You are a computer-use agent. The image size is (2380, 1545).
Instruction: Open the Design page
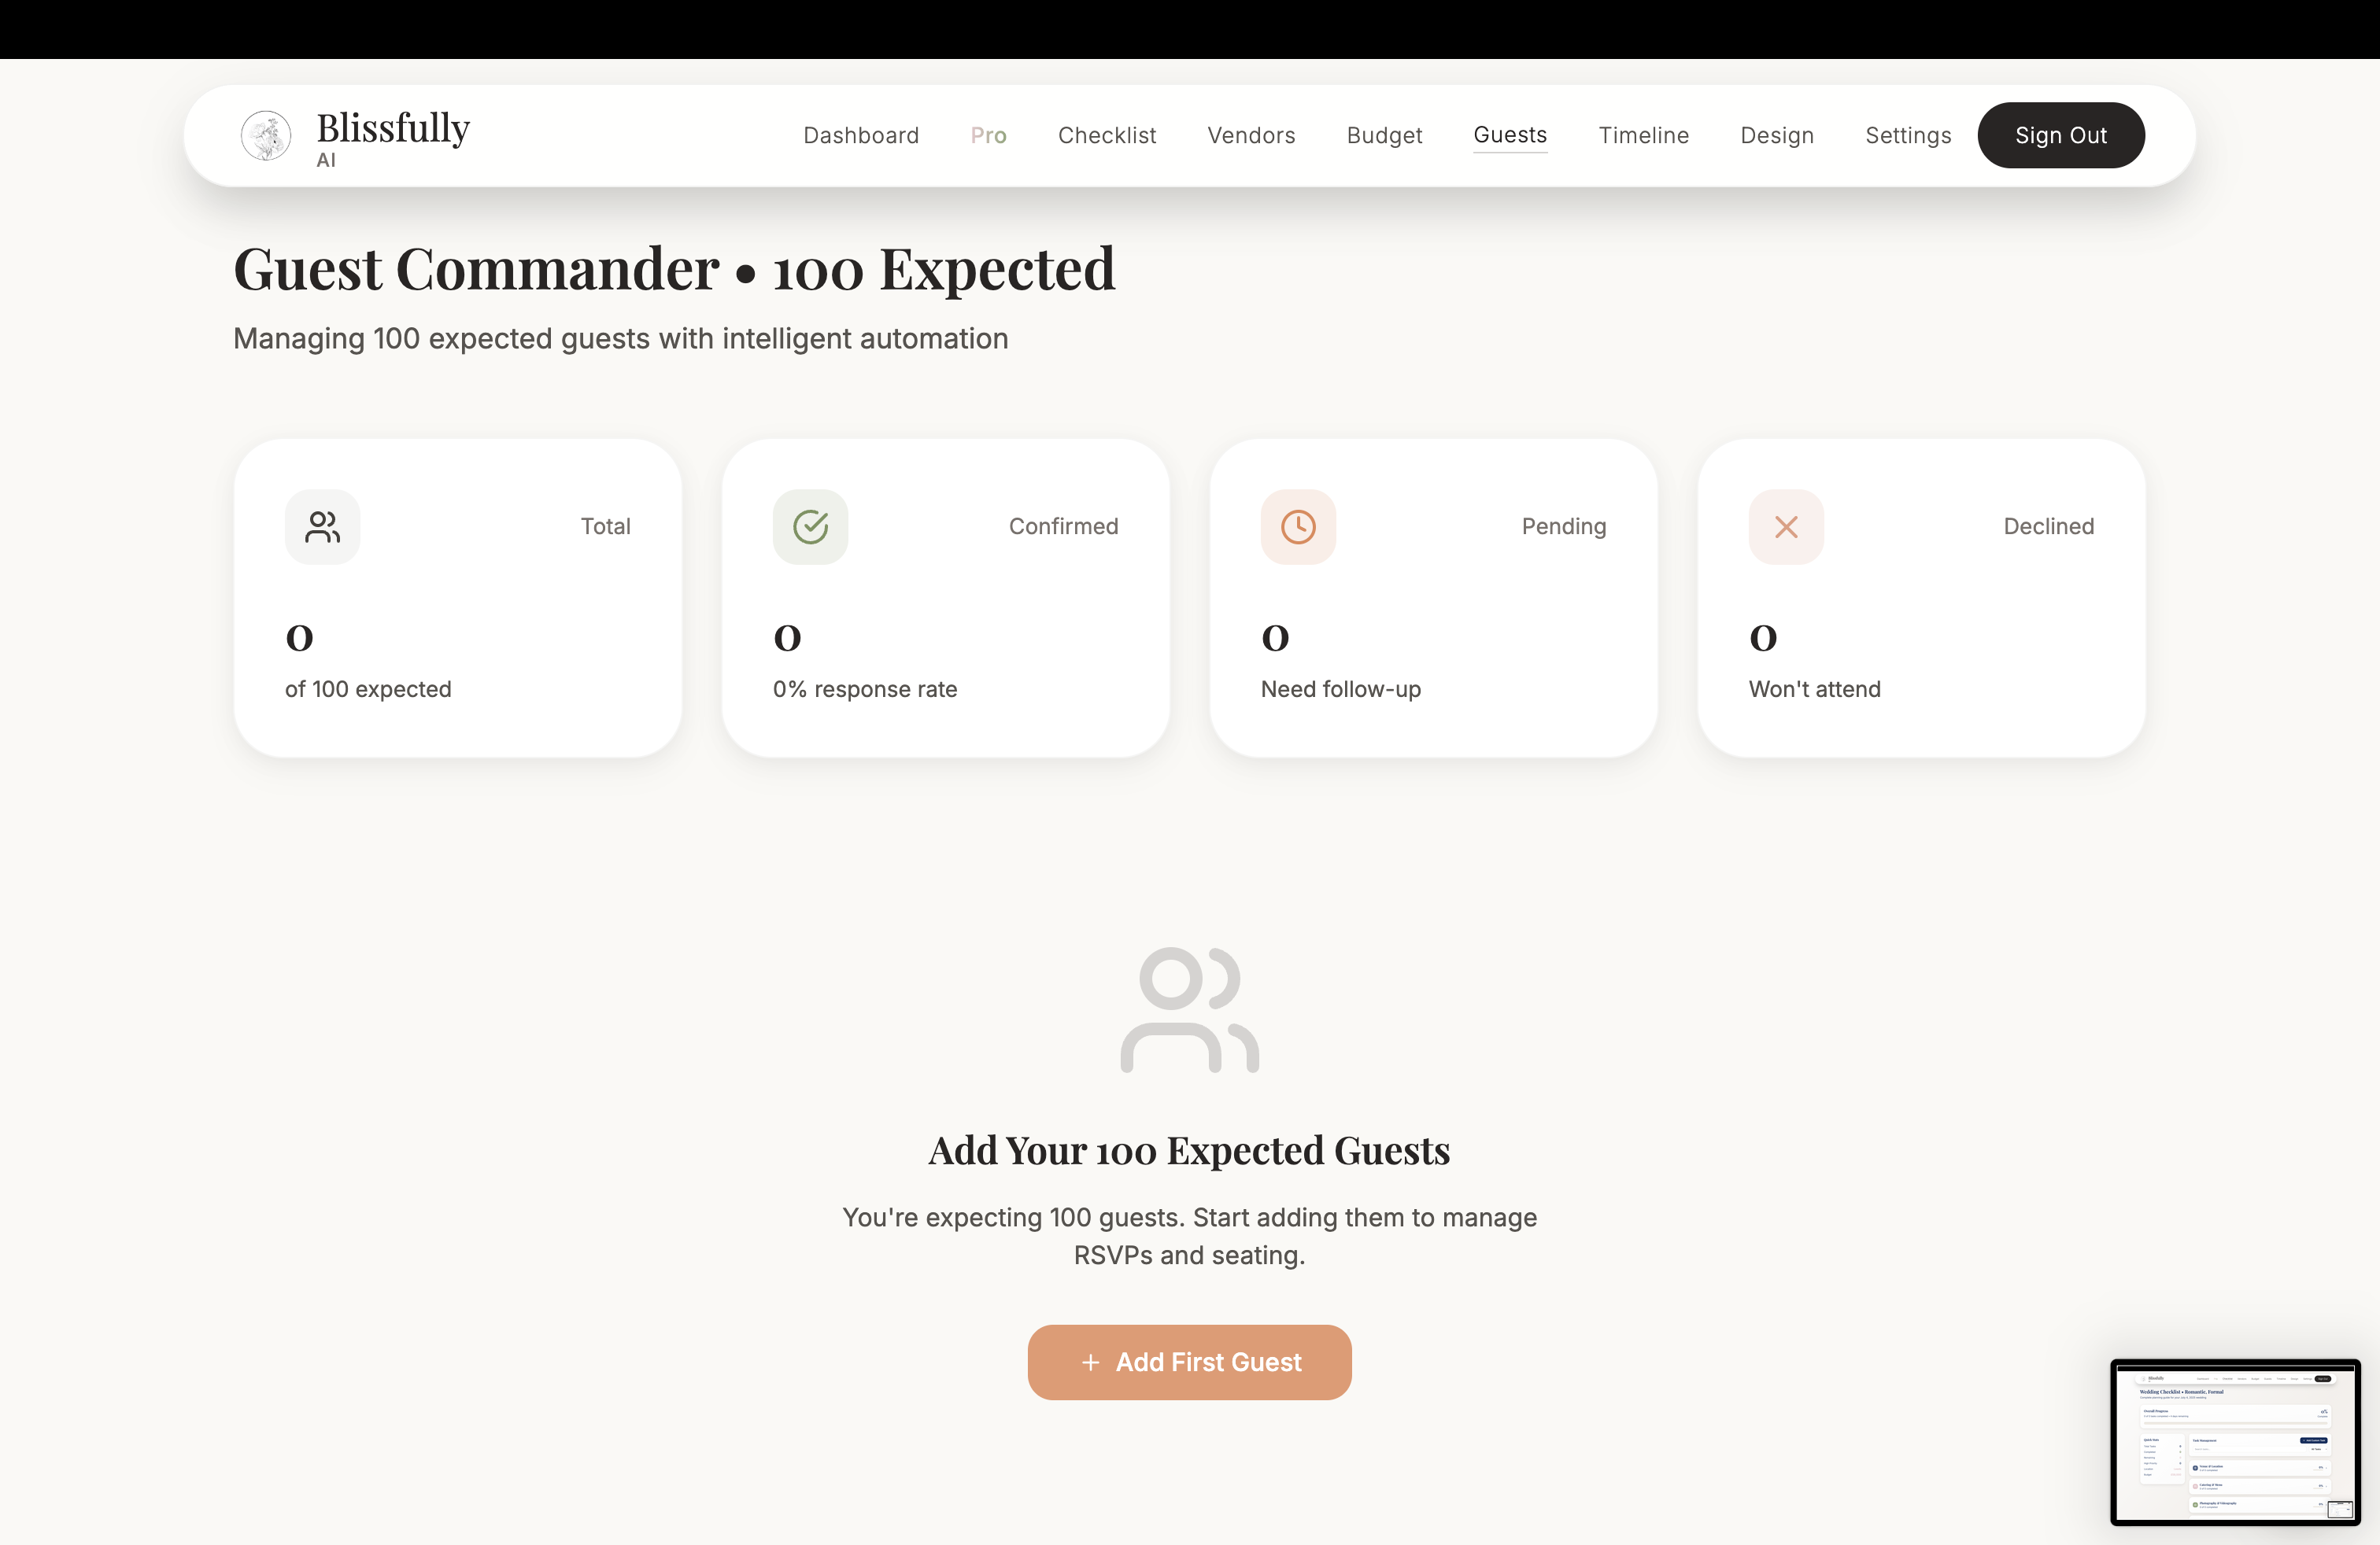click(1776, 135)
